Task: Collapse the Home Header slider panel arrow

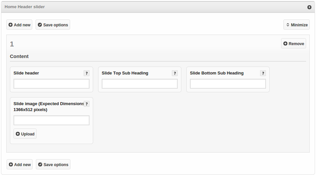Action: [x=309, y=7]
